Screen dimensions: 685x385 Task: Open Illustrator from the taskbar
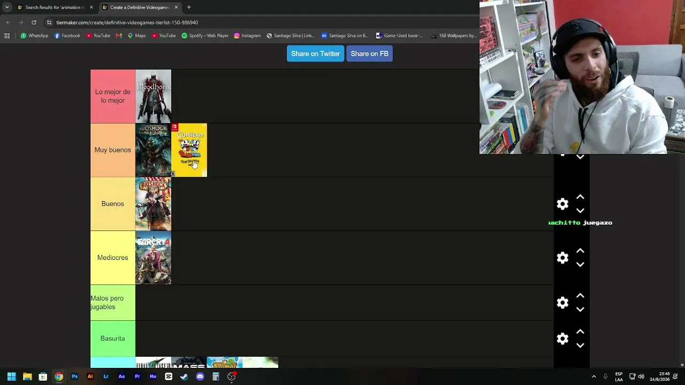coord(90,376)
